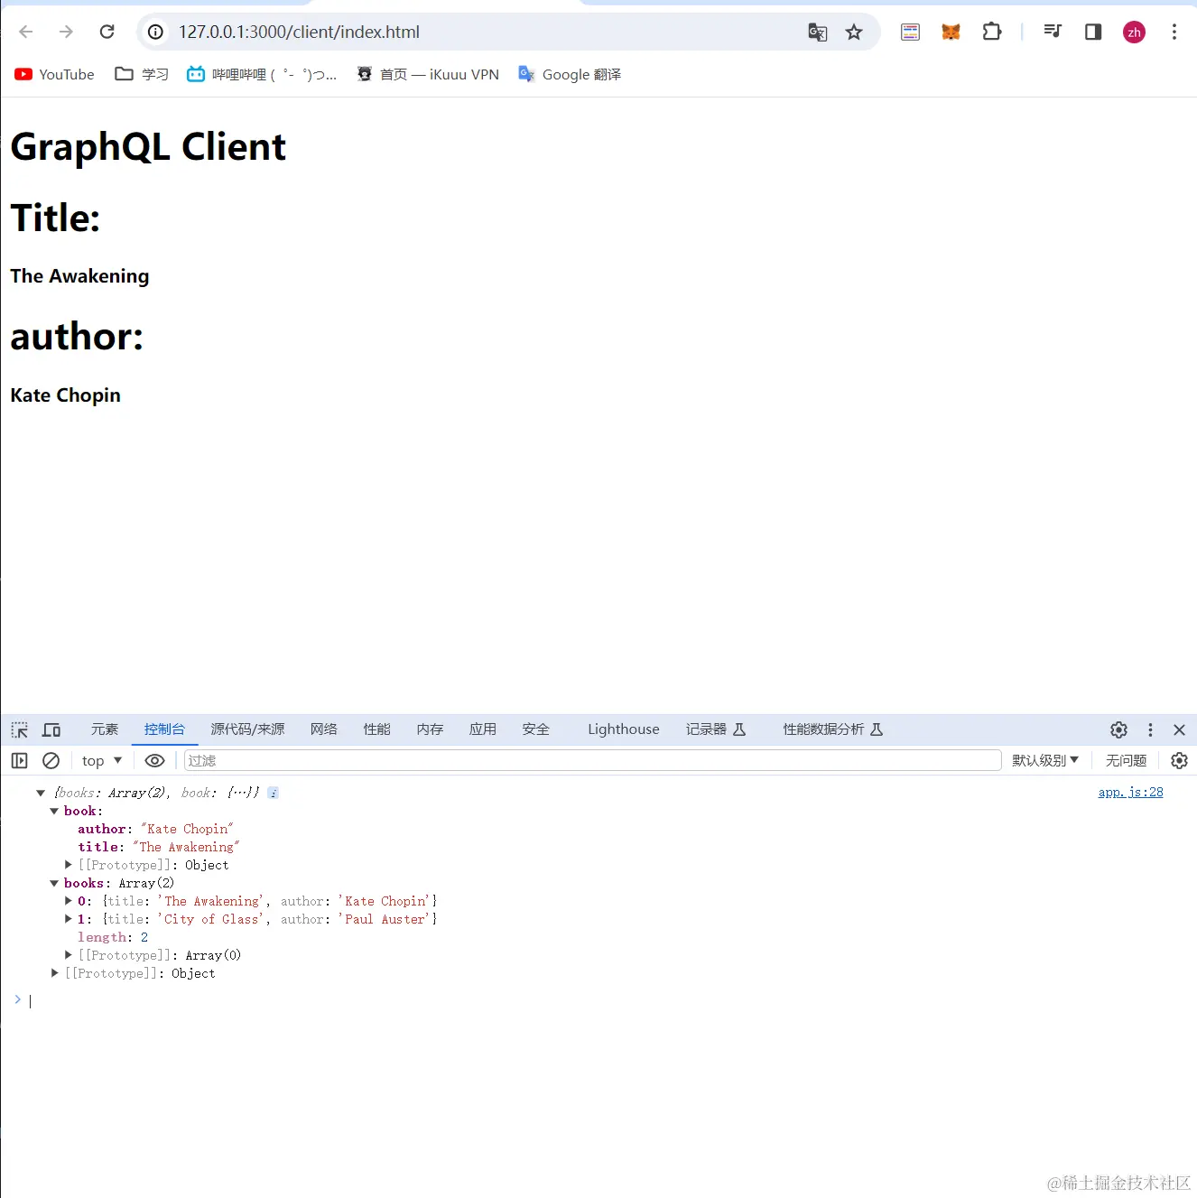
Task: Switch to the 应用 tab
Action: [x=483, y=729]
